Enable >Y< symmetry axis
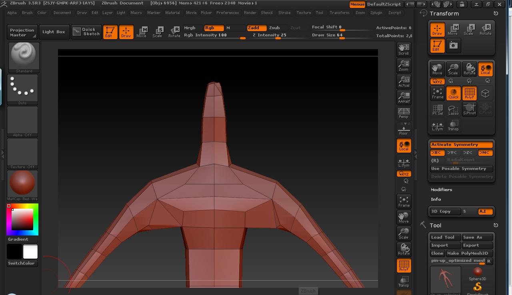The image size is (512, 295). [452, 153]
